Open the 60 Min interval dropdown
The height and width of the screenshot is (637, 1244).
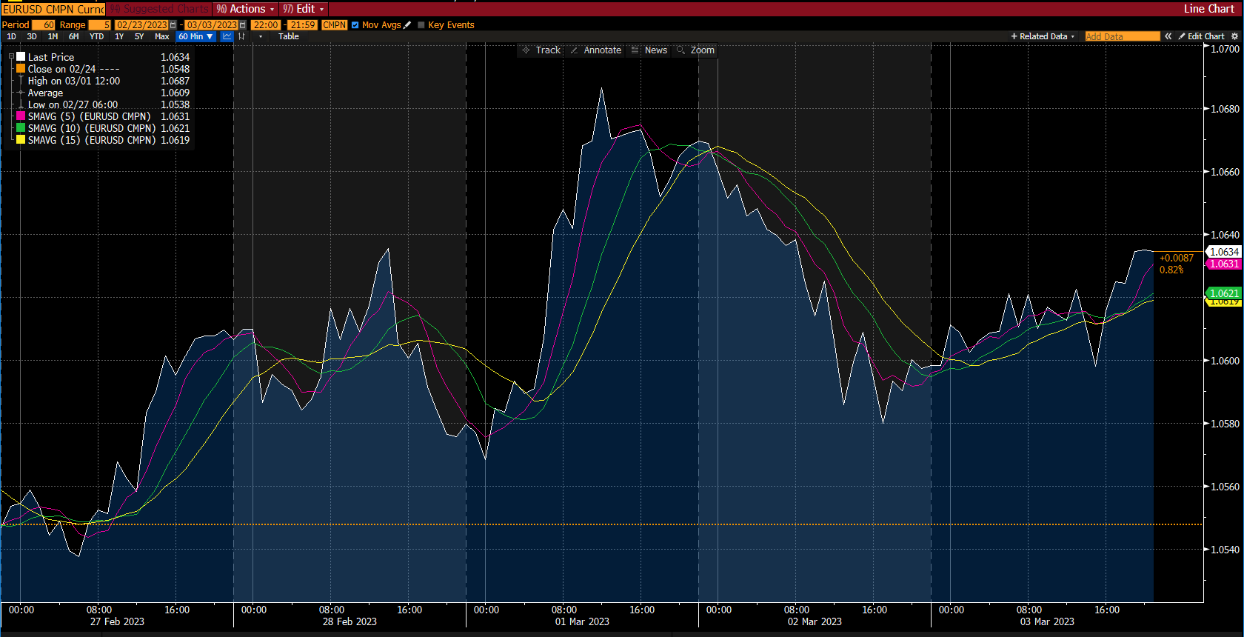[x=195, y=36]
